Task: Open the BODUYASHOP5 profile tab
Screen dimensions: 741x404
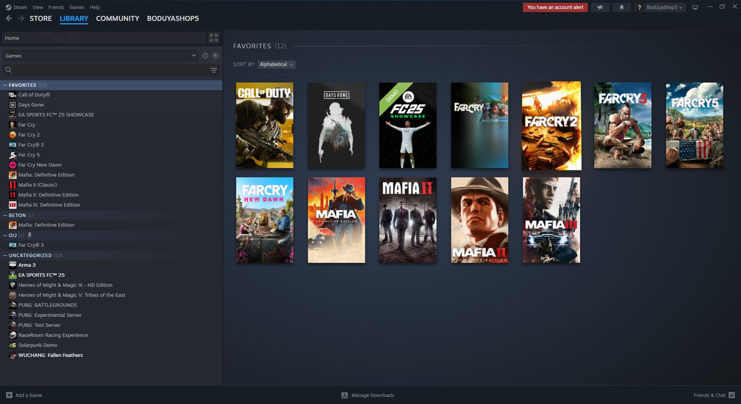Action: (x=173, y=18)
